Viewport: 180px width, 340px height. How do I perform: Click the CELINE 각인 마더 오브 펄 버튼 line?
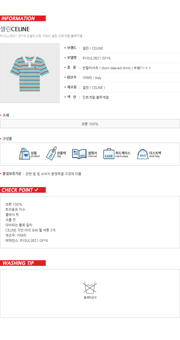click(30, 230)
